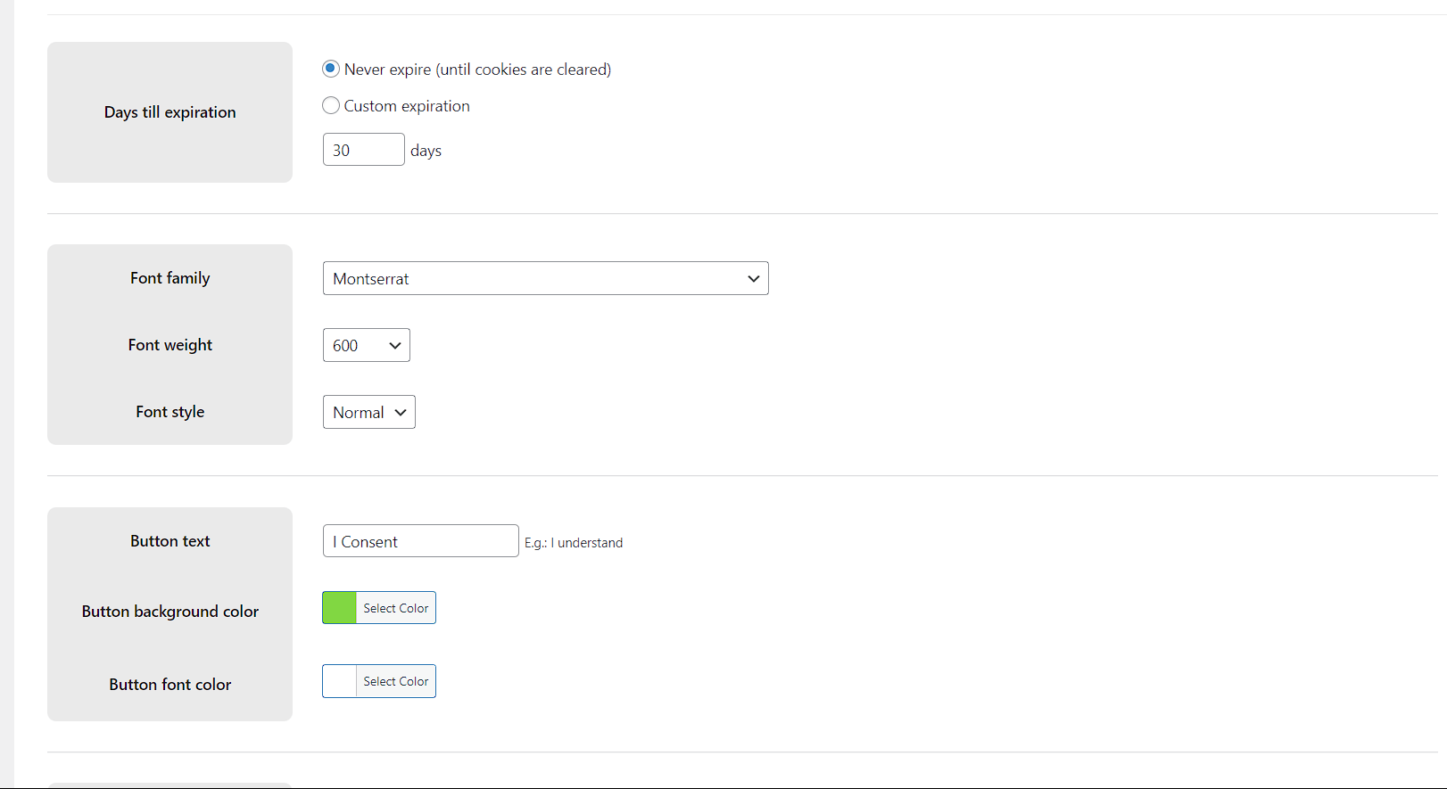Click the green button background color swatch

point(339,608)
